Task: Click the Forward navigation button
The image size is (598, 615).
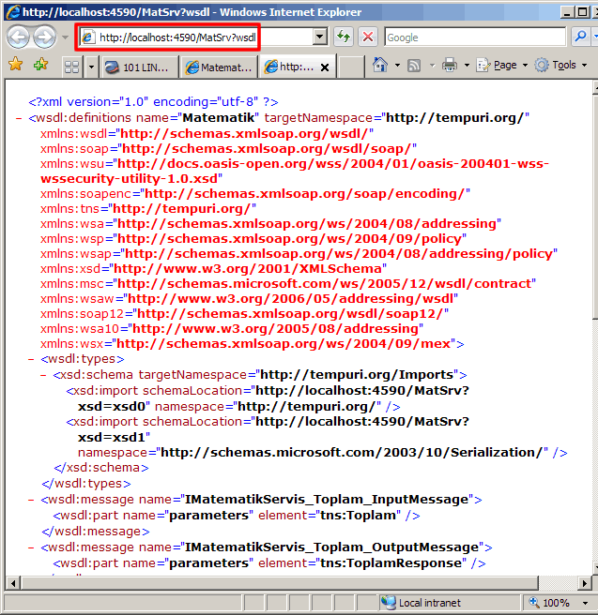Action: pos(44,37)
